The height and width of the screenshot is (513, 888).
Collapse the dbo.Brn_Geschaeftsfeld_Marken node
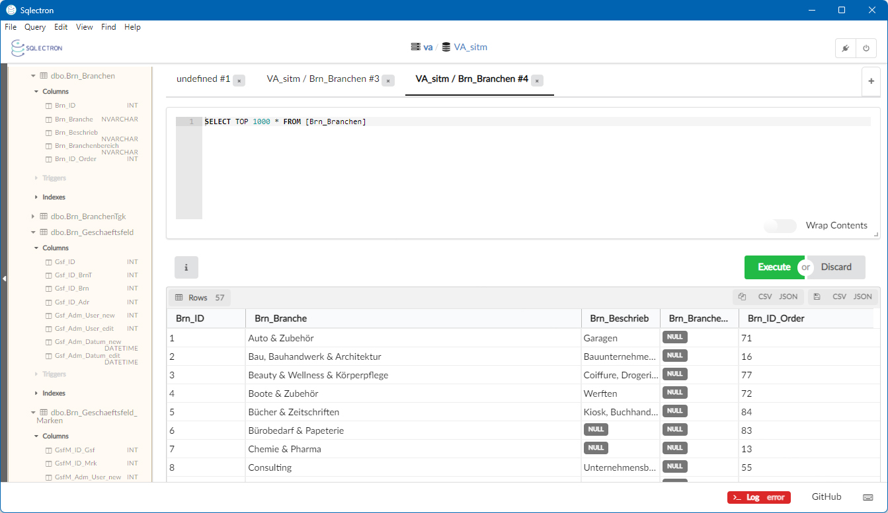coord(33,413)
